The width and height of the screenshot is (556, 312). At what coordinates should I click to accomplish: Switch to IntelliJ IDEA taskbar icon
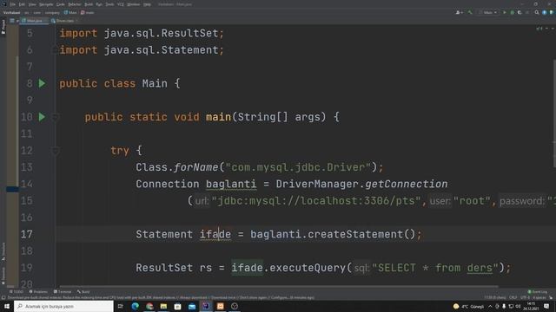point(206,306)
